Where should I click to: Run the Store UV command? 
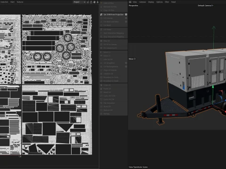pos(113,107)
